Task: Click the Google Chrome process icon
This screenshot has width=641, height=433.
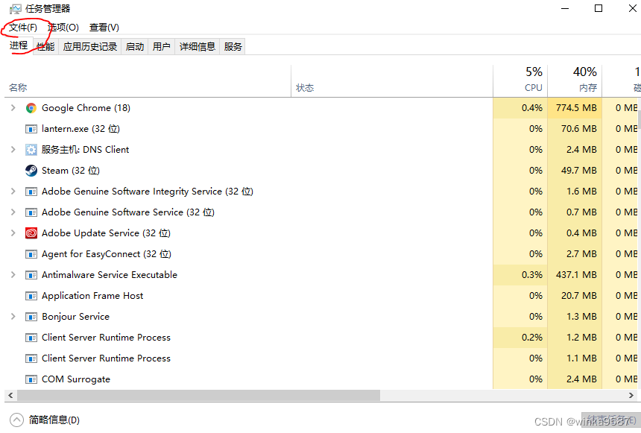Action: (31, 108)
